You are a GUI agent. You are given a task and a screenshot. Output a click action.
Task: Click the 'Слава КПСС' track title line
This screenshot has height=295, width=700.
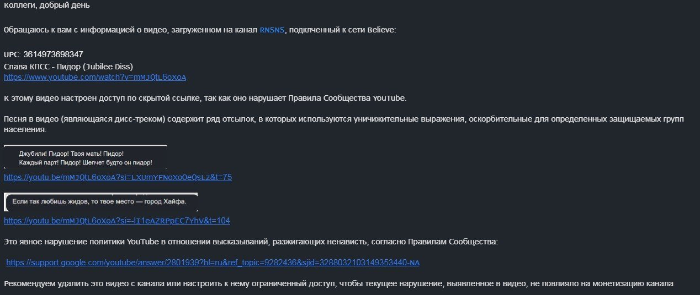coord(68,66)
